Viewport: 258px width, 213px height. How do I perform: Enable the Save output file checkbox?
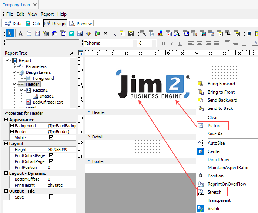pyautogui.click(x=51, y=197)
